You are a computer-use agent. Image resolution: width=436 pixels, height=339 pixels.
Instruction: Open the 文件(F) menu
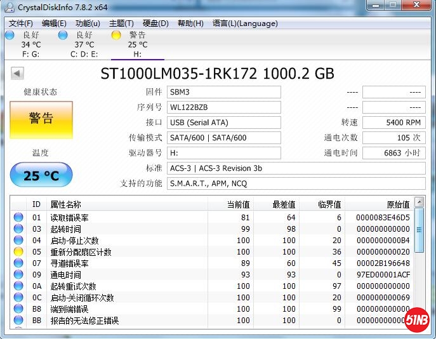21,23
